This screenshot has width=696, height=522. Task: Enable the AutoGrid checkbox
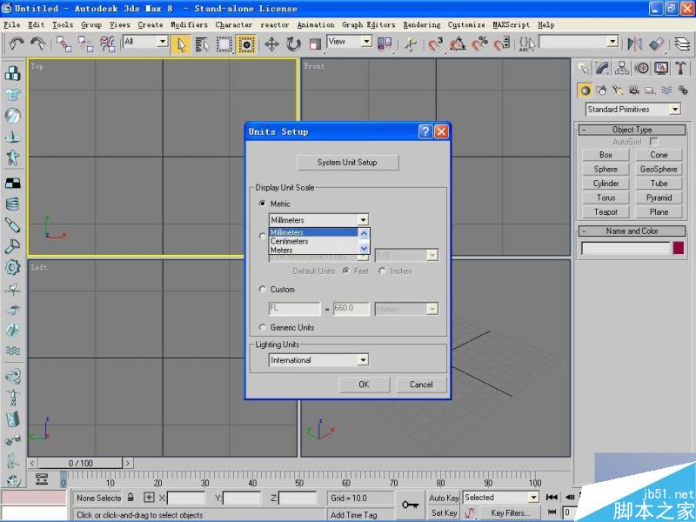click(x=653, y=141)
